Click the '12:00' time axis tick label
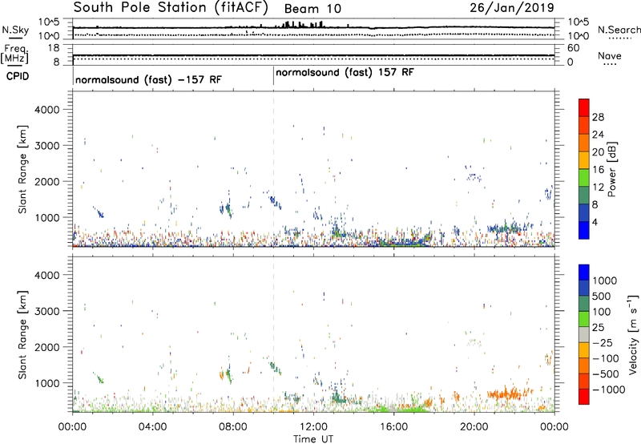Viewport: 641px width, 444px height. (x=313, y=427)
